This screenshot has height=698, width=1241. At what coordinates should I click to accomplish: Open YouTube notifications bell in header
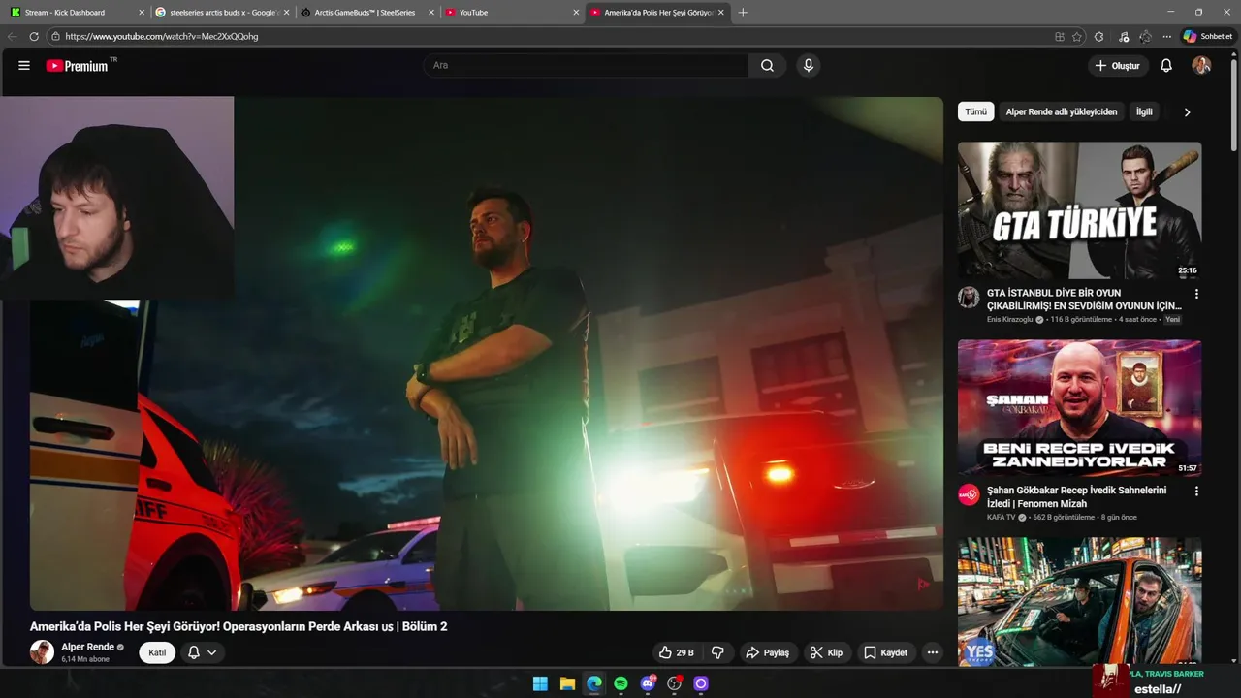pyautogui.click(x=1166, y=65)
